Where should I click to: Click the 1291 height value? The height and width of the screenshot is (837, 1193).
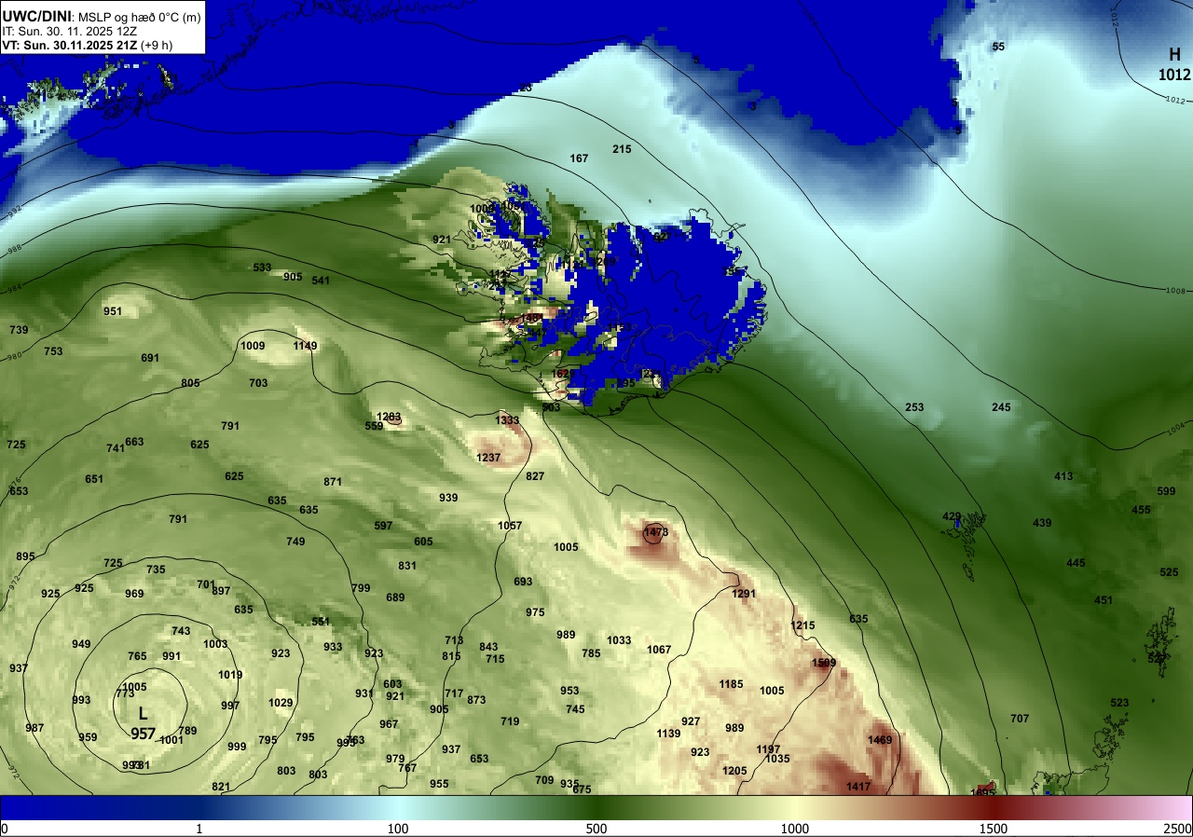tap(744, 594)
